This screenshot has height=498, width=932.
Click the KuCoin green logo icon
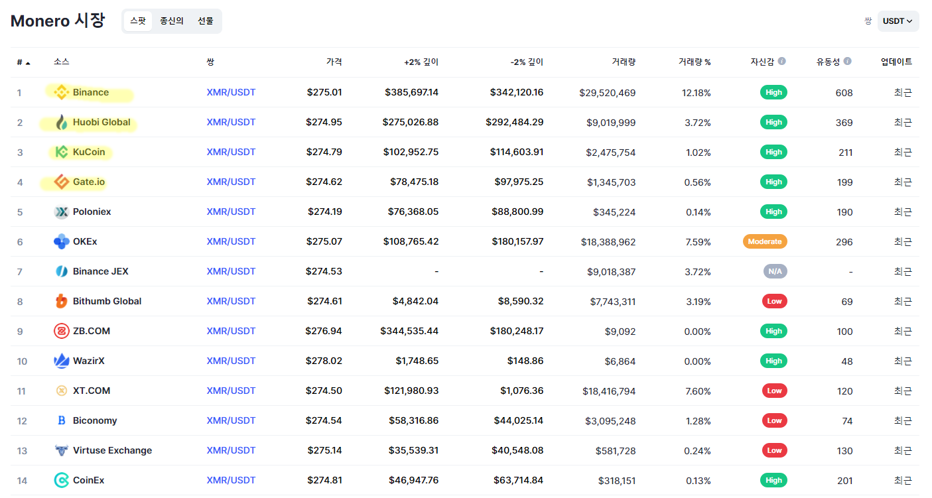pos(62,152)
